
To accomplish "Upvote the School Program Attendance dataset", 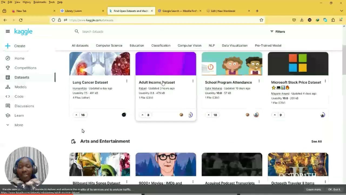I will click(x=209, y=115).
